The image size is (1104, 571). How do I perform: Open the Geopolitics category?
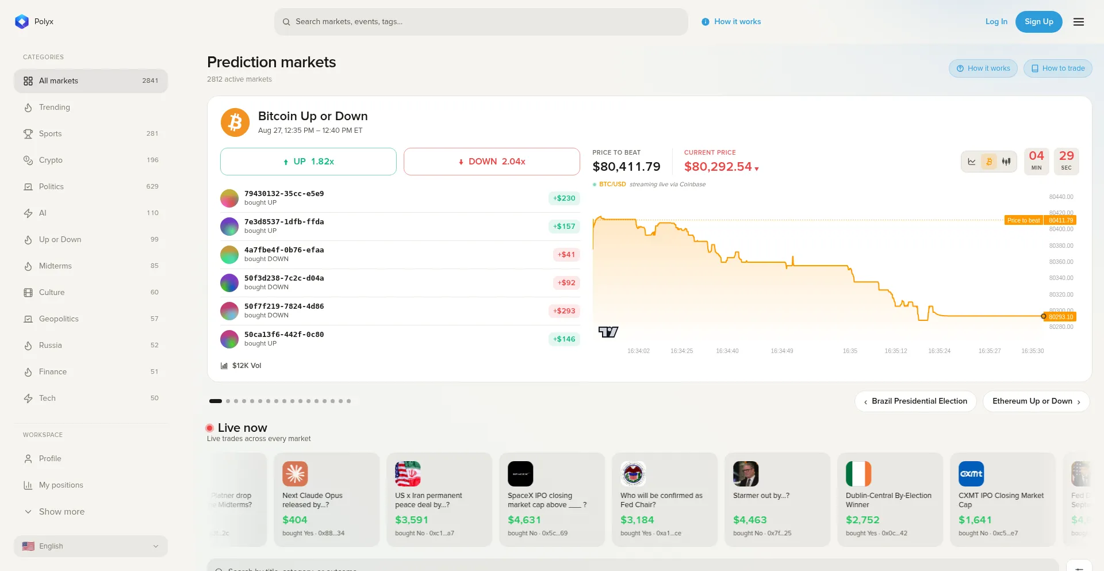coord(91,319)
